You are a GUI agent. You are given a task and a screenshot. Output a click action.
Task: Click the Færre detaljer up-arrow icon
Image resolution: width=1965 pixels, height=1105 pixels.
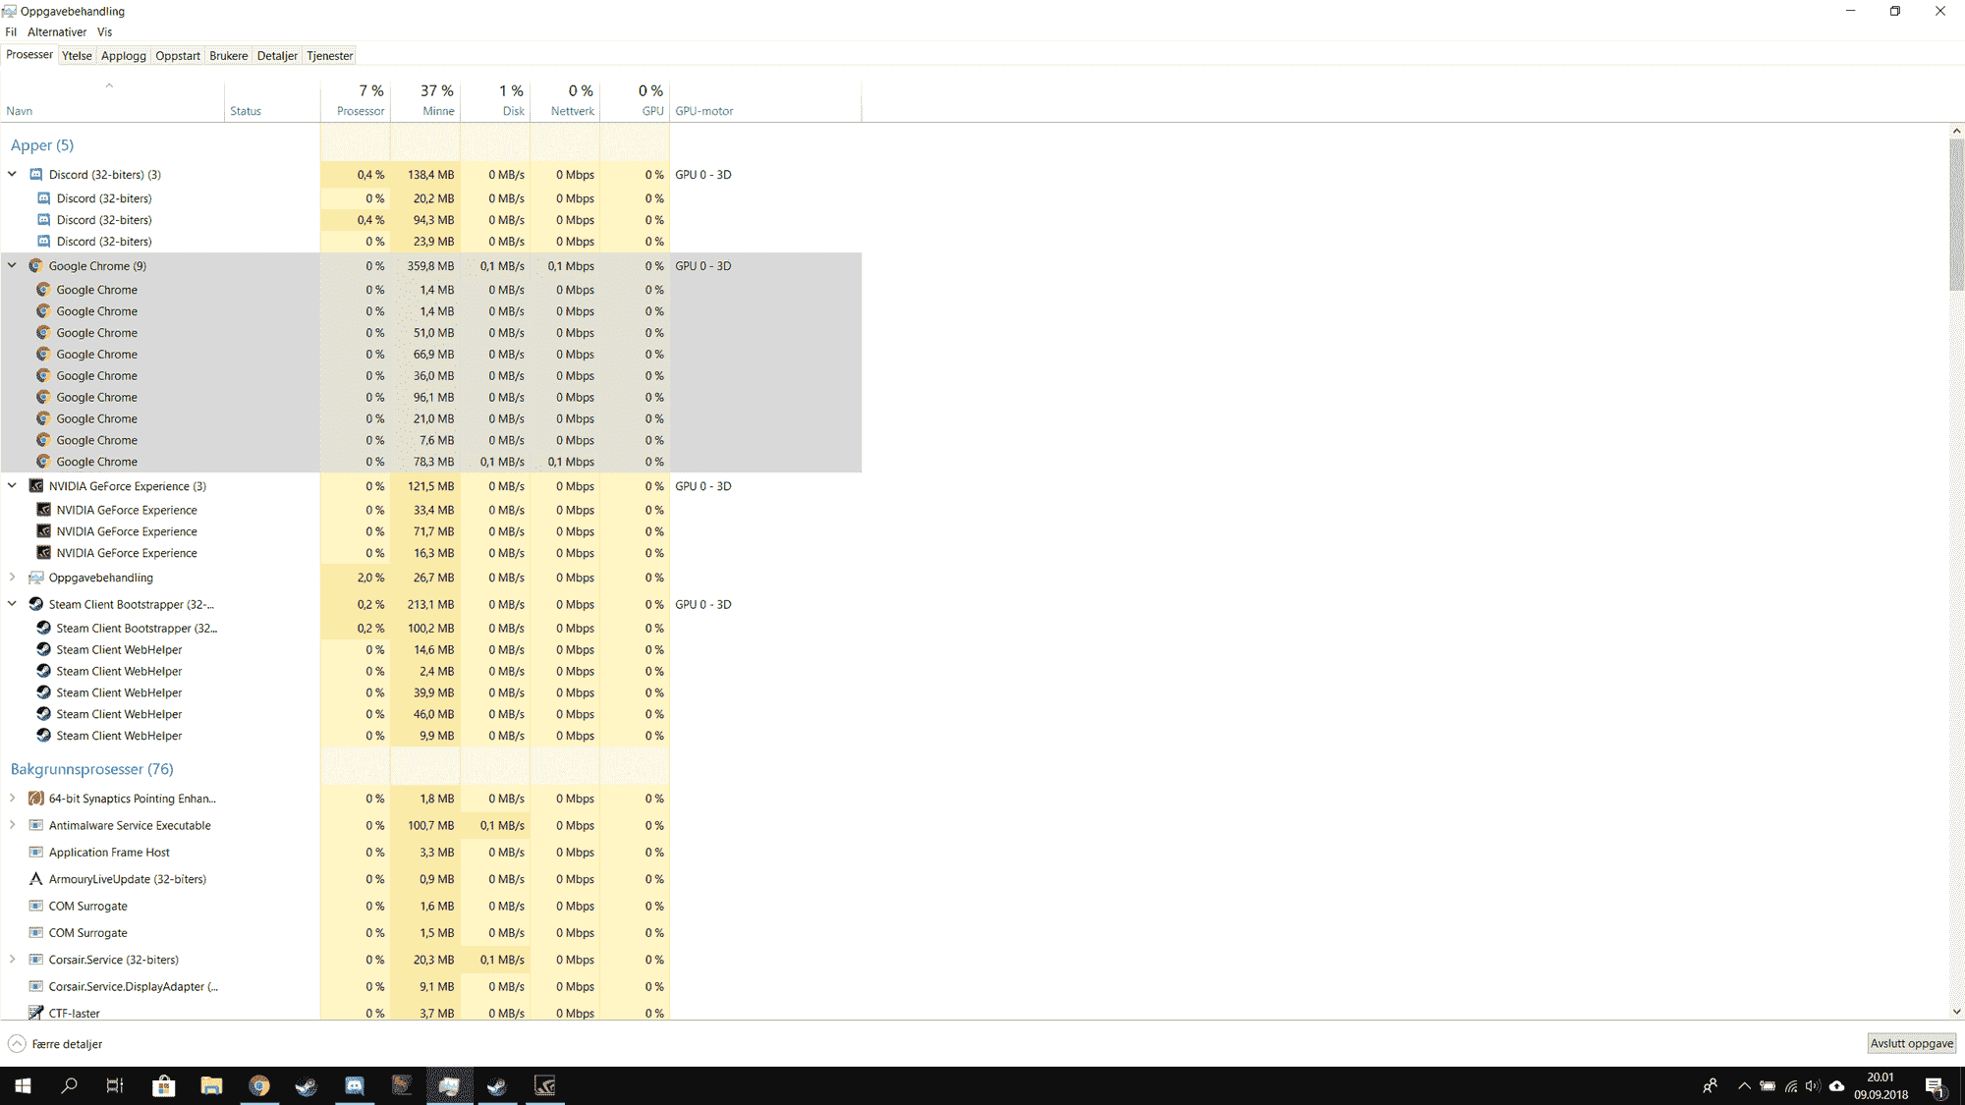pyautogui.click(x=17, y=1043)
